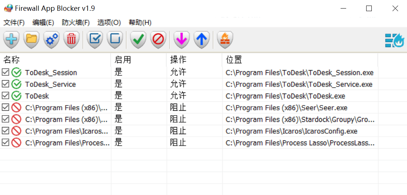The height and width of the screenshot is (195, 407).
Task: Open the 帮助(H) menu
Action: pyautogui.click(x=140, y=23)
